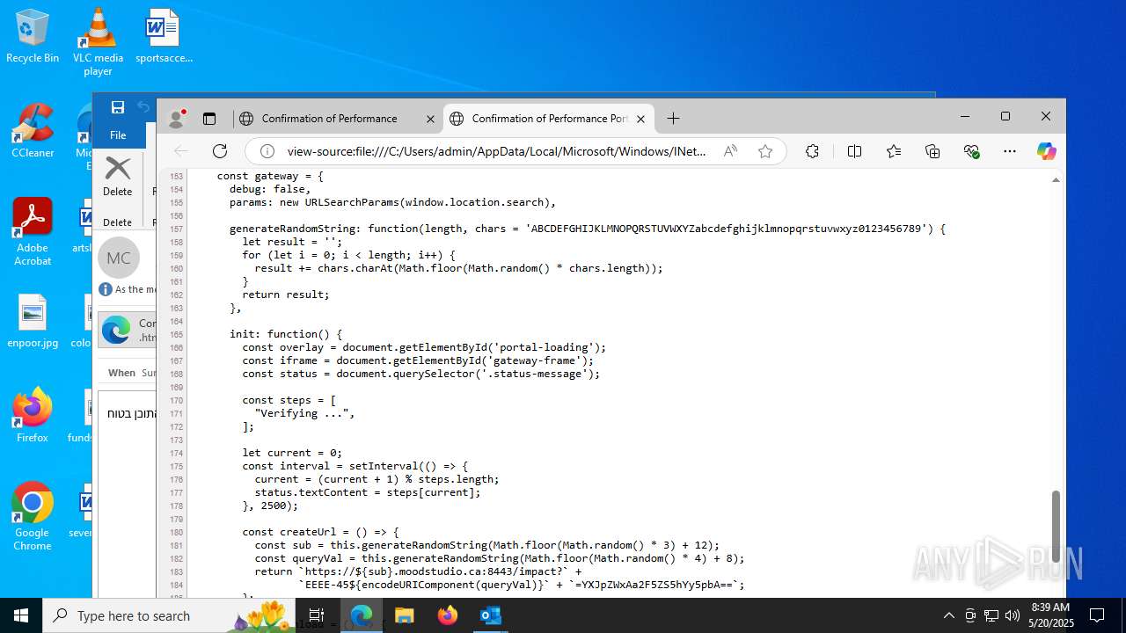Open Windows Start menu
The image size is (1126, 633).
(x=21, y=615)
